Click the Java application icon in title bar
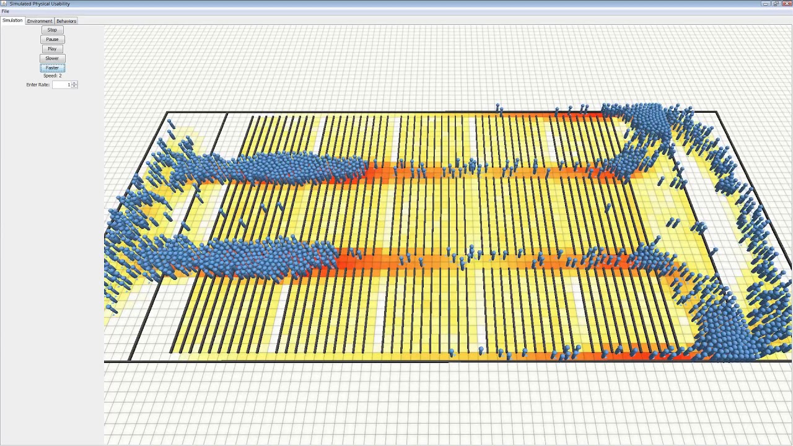Screen dimensions: 793x446 pos(4,4)
